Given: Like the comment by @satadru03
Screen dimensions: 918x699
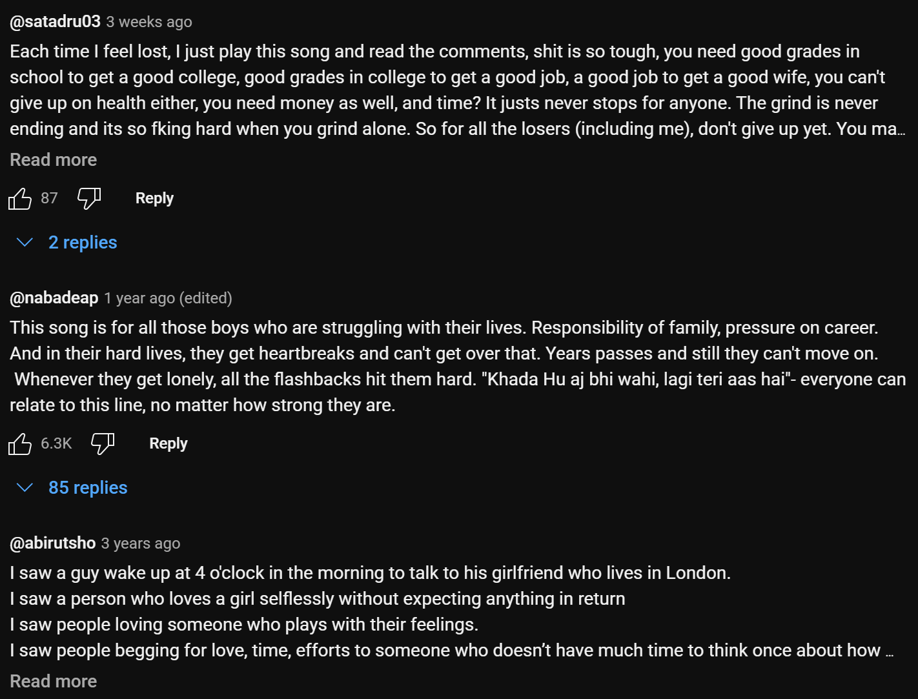Looking at the screenshot, I should (20, 198).
